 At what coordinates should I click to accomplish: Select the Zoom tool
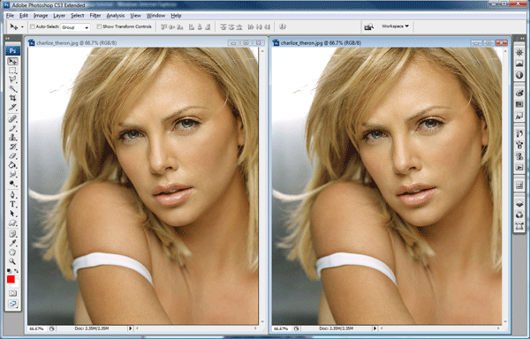(13, 261)
